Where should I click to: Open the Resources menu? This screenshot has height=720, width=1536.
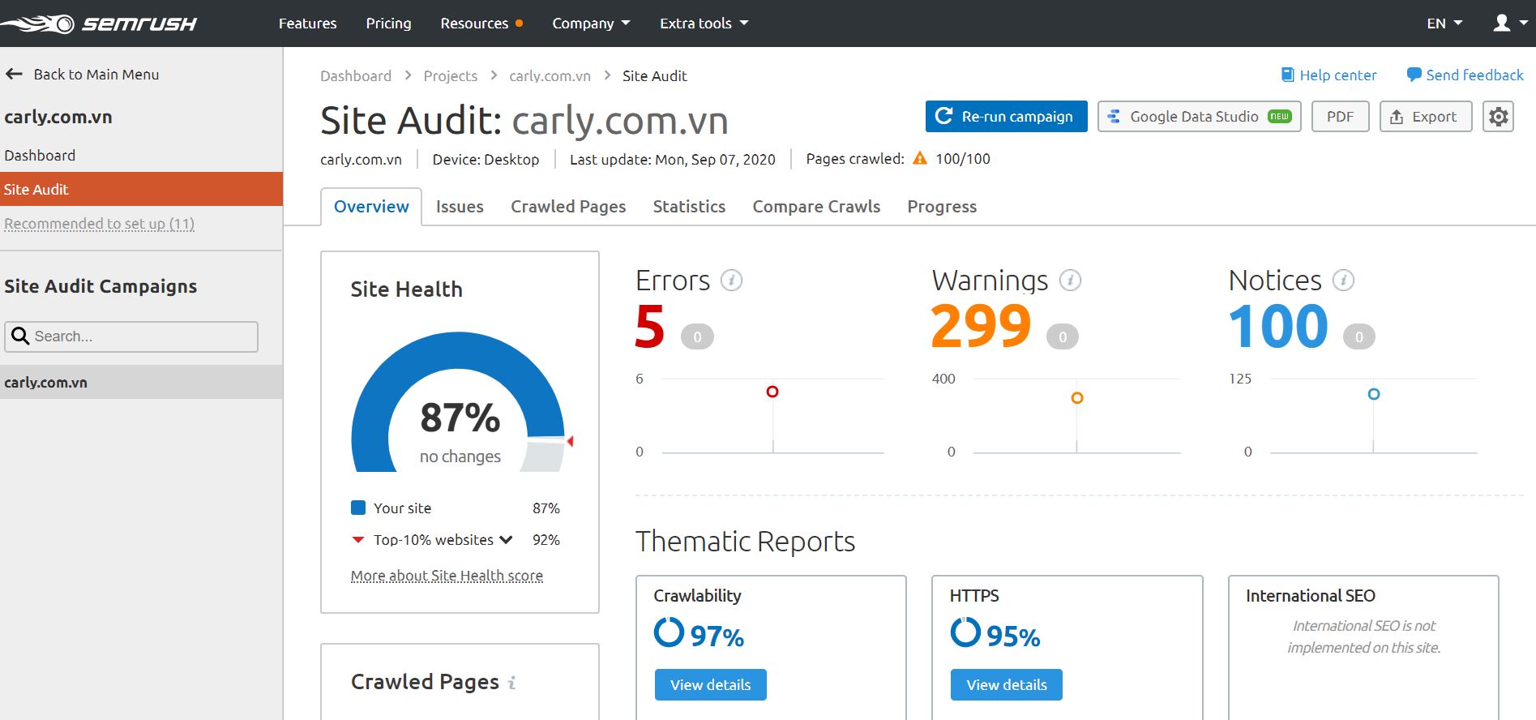pos(474,24)
